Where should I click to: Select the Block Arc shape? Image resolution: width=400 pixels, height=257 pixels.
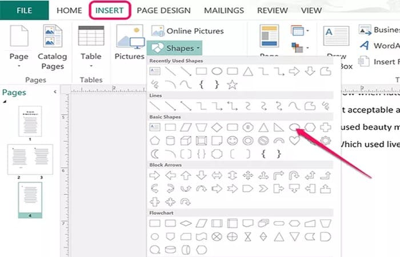(279, 140)
